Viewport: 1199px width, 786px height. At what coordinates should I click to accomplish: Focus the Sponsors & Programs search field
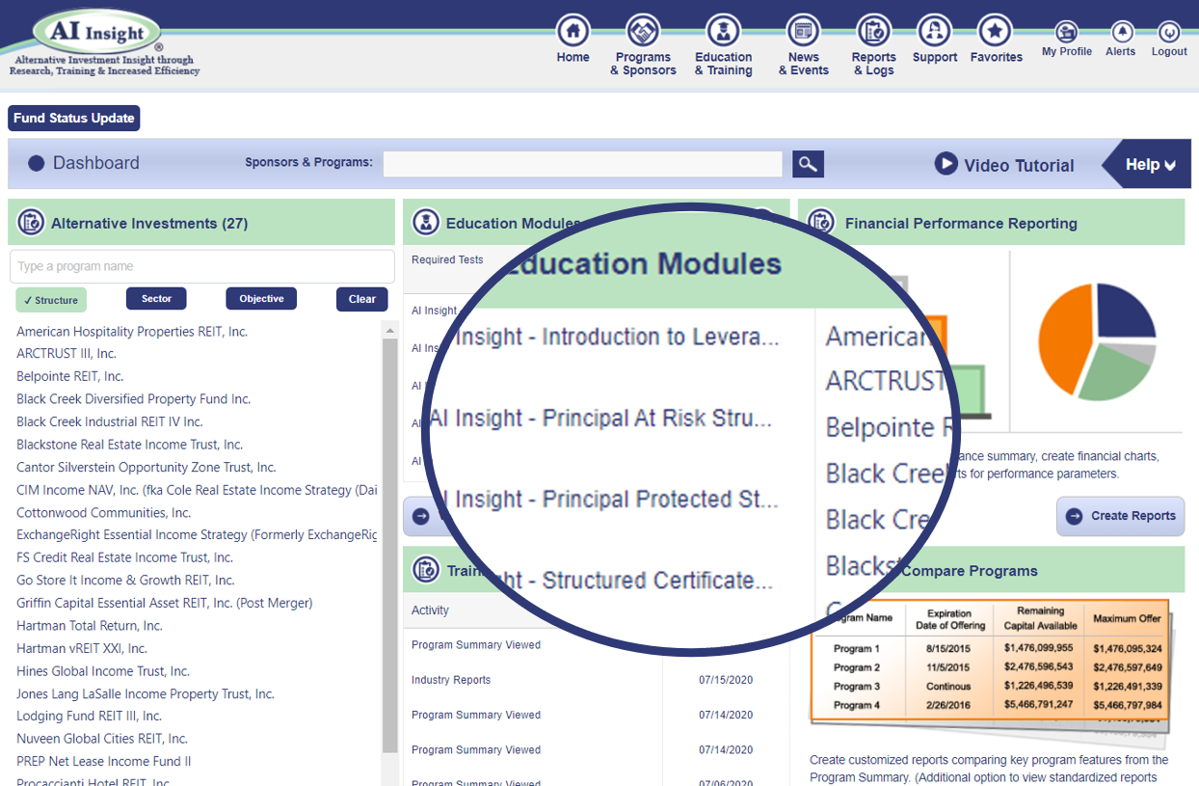(583, 164)
